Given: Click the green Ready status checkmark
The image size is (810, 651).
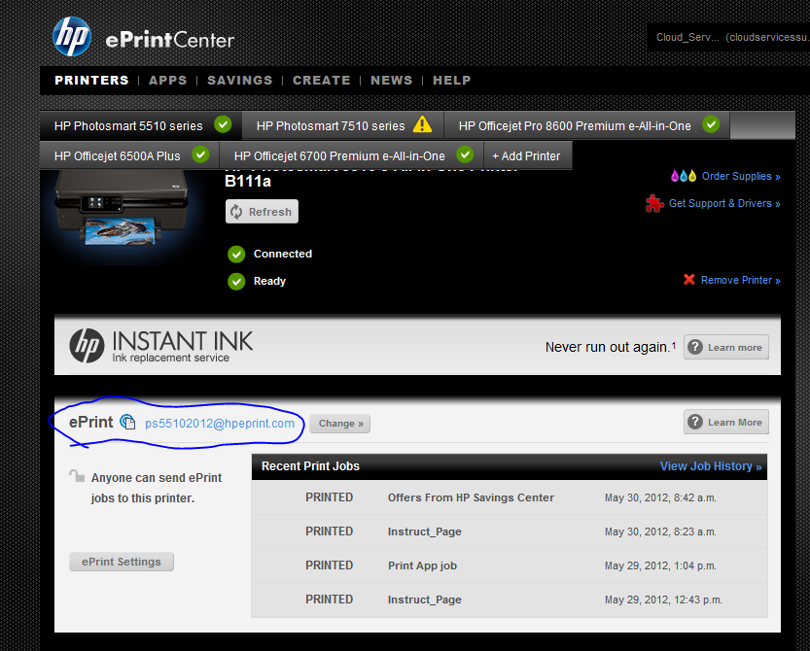Looking at the screenshot, I should point(235,282).
